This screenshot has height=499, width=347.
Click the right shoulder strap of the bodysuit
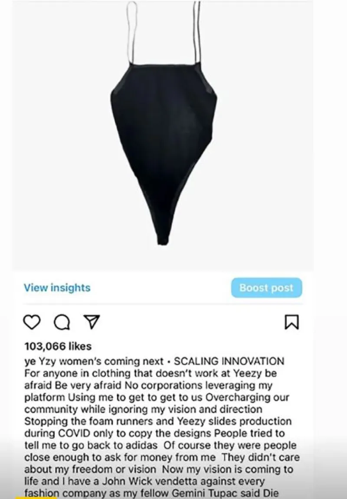pos(197,32)
